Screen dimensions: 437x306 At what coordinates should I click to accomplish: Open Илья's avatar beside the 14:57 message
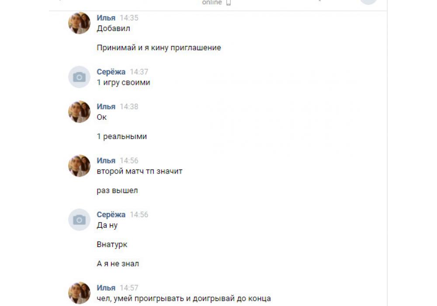tap(79, 292)
